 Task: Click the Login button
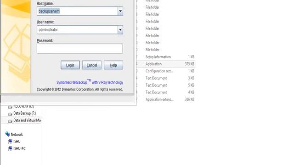pos(70,65)
